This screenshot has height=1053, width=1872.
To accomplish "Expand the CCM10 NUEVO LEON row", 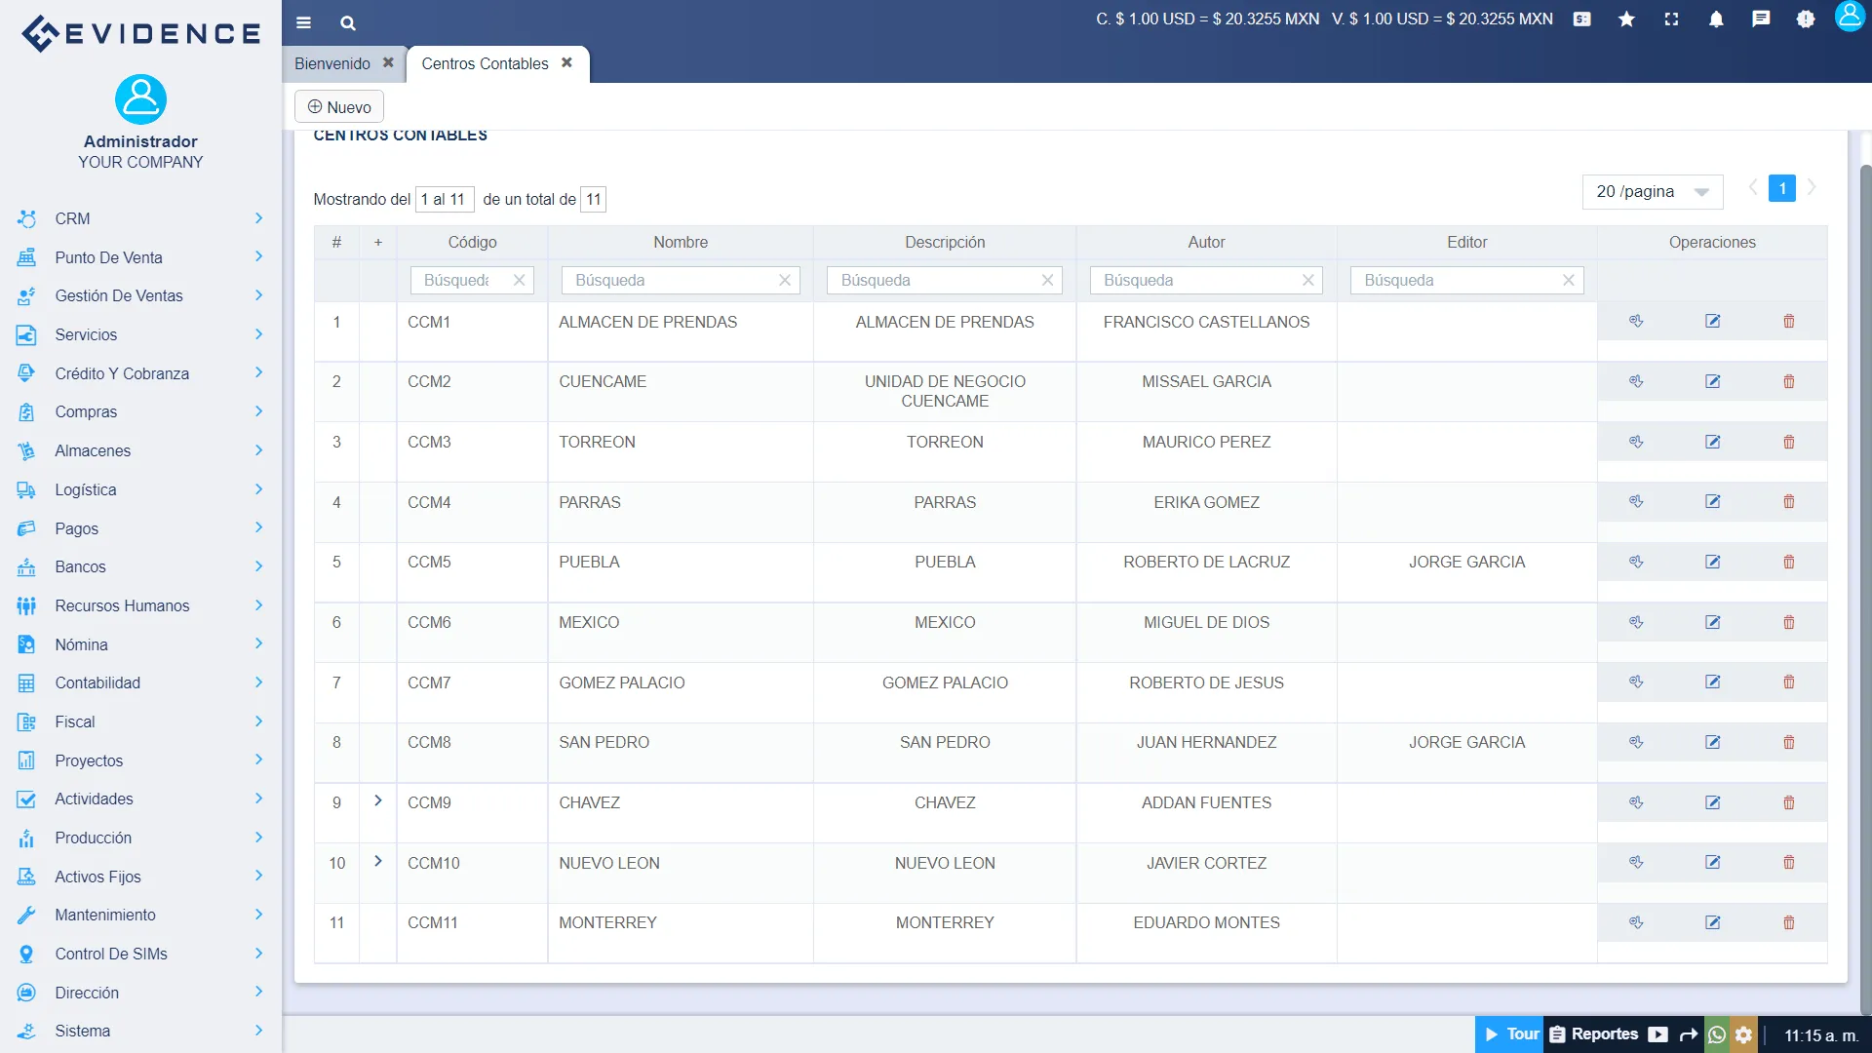I will (x=378, y=861).
